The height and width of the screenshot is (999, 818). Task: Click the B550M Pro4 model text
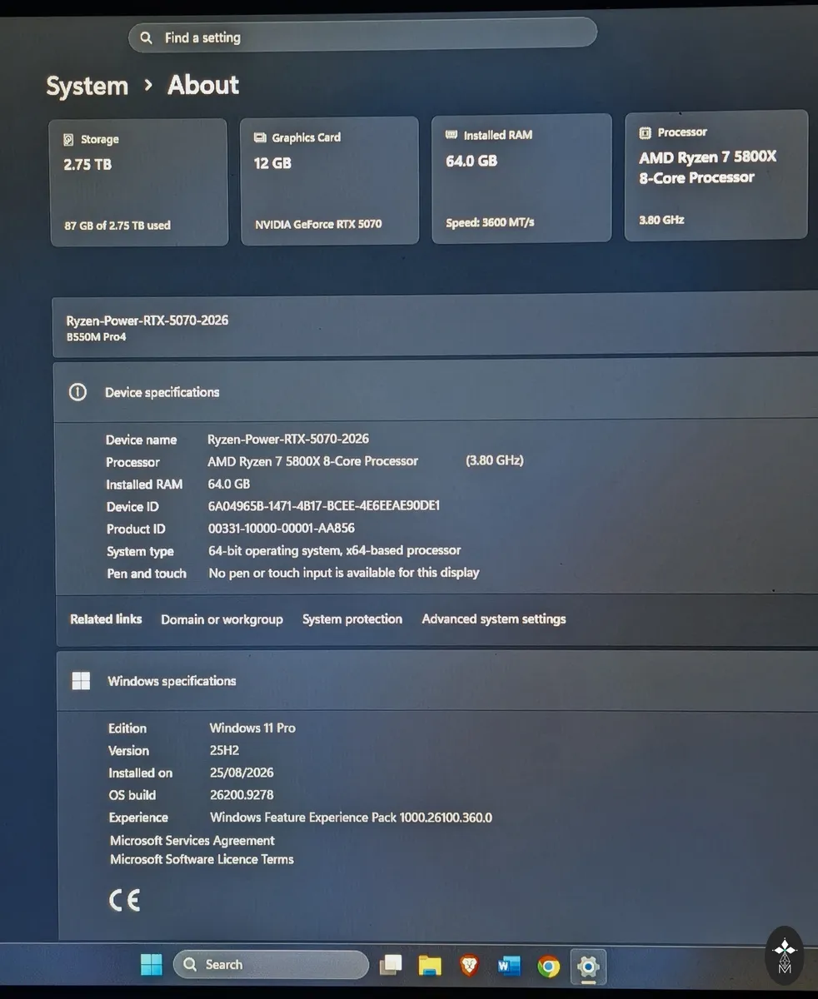[97, 337]
